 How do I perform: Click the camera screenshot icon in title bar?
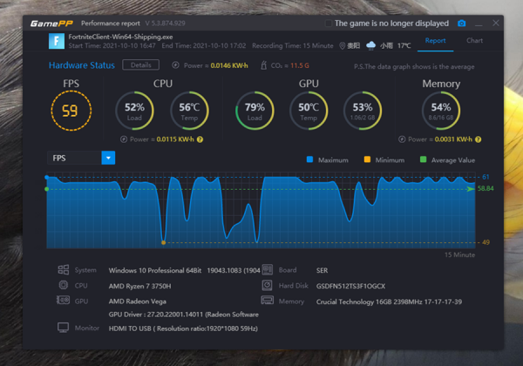tap(462, 23)
